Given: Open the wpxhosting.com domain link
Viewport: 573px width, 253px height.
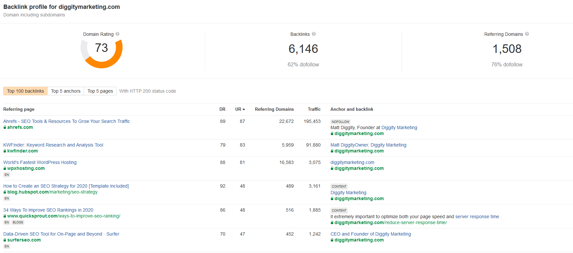Looking at the screenshot, I should tap(26, 168).
